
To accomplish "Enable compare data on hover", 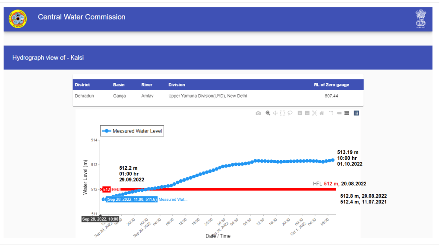I will coord(347,113).
